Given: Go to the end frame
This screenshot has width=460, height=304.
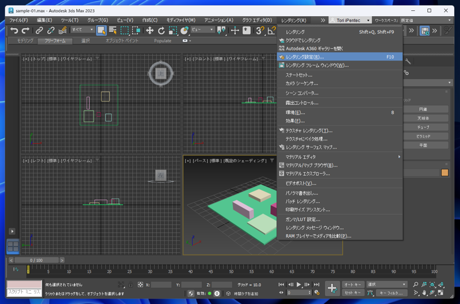Looking at the screenshot, I should click(x=316, y=284).
